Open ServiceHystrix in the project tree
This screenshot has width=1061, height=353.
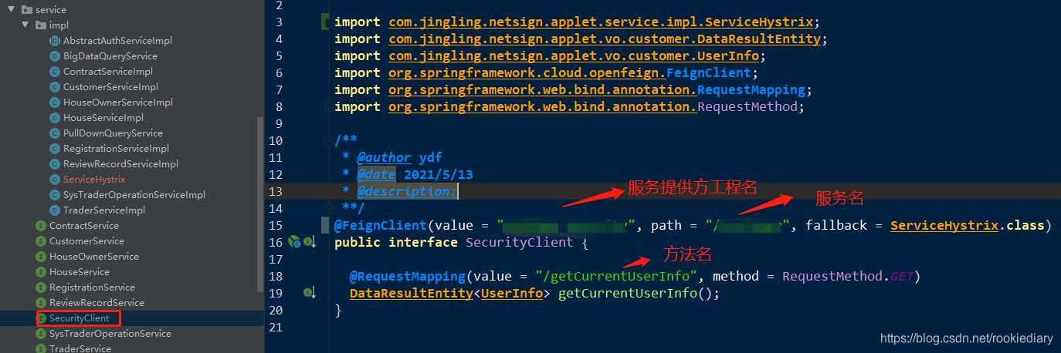pyautogui.click(x=94, y=180)
